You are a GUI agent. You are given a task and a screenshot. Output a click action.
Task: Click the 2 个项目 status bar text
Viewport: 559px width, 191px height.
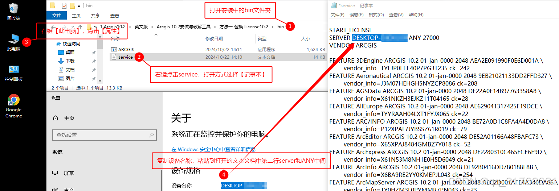point(60,88)
